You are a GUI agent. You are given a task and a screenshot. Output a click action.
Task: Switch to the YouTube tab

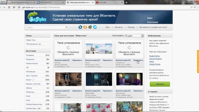point(109,2)
